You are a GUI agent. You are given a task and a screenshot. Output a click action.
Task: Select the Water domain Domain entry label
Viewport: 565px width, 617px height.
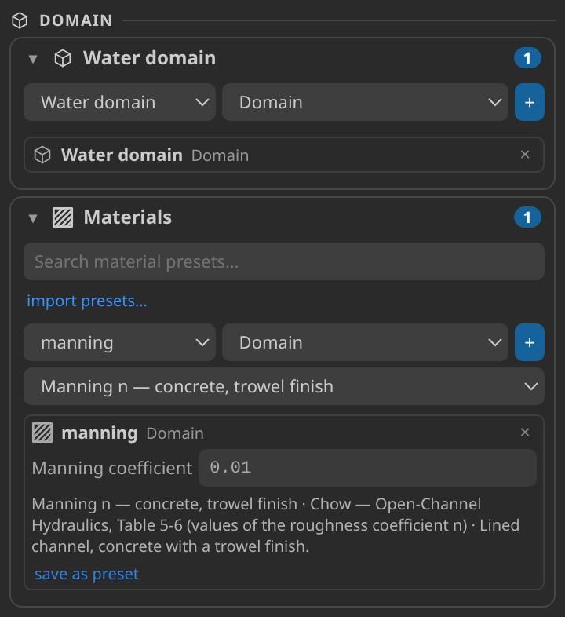tap(155, 155)
